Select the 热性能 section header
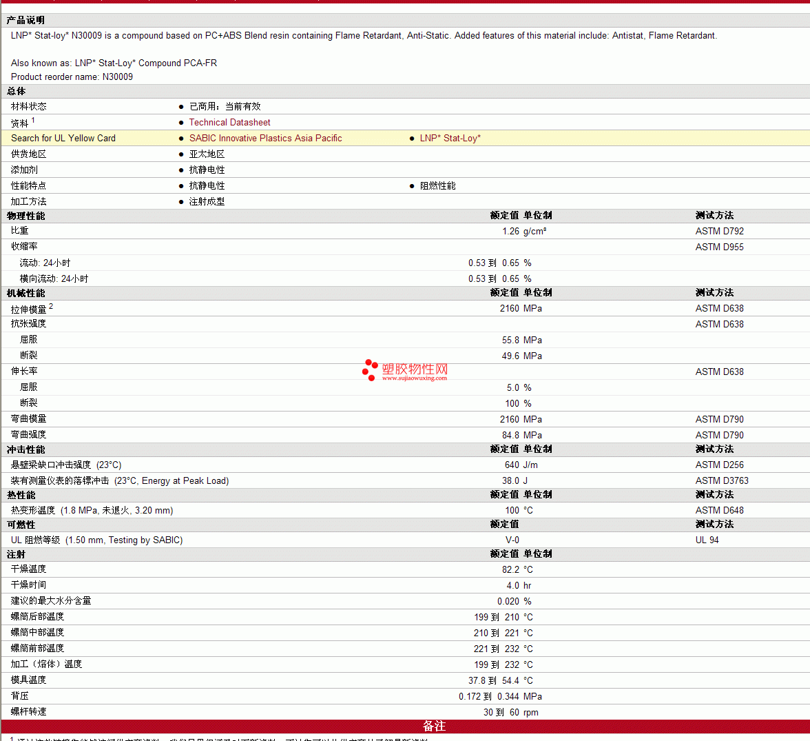This screenshot has width=810, height=741. coord(21,496)
